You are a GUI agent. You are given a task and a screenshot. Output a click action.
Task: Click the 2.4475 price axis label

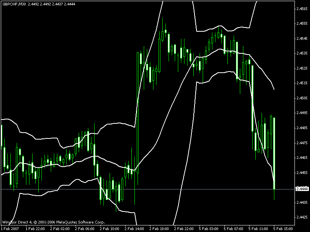[302, 143]
